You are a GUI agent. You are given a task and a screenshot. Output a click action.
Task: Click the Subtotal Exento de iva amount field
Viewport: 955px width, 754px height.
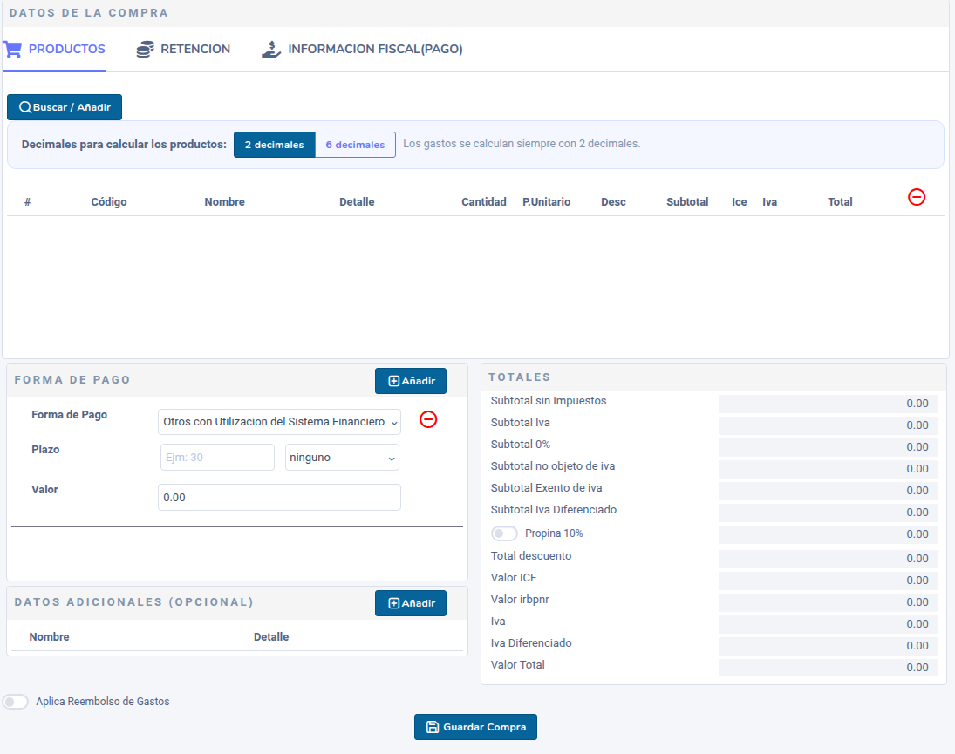[x=828, y=491]
